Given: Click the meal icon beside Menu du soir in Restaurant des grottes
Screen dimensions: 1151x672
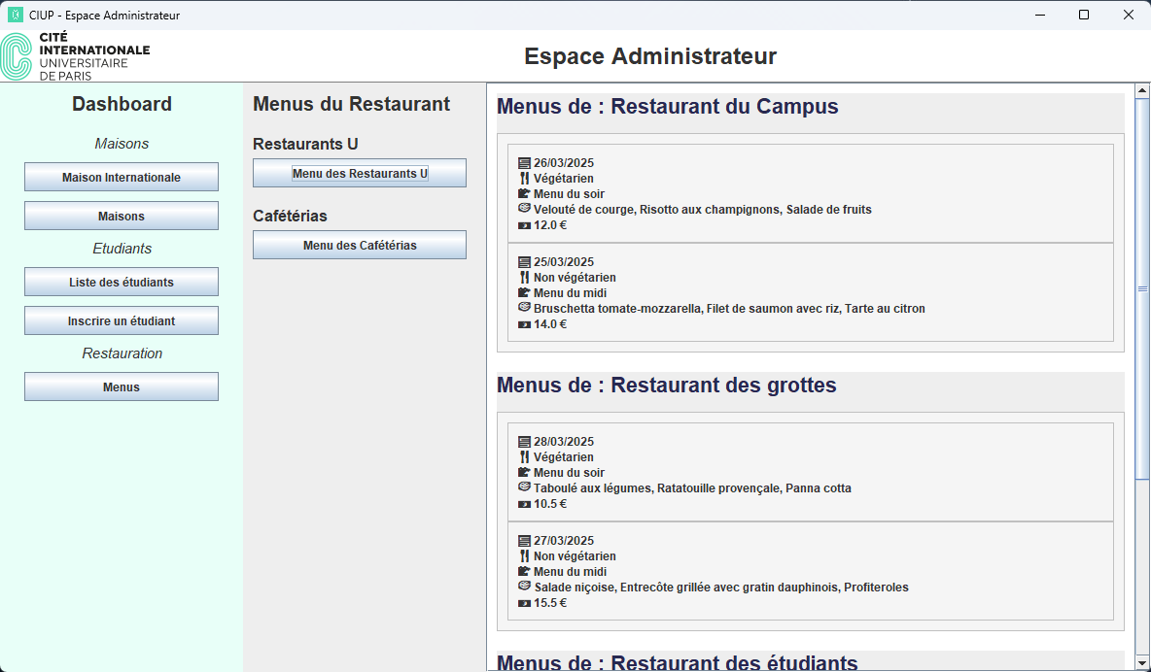Looking at the screenshot, I should [524, 473].
